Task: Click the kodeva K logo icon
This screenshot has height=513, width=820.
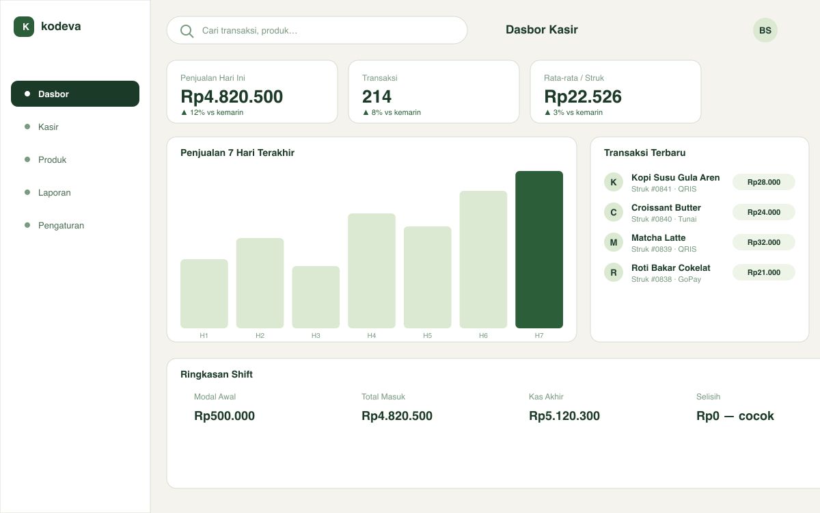Action: (24, 27)
